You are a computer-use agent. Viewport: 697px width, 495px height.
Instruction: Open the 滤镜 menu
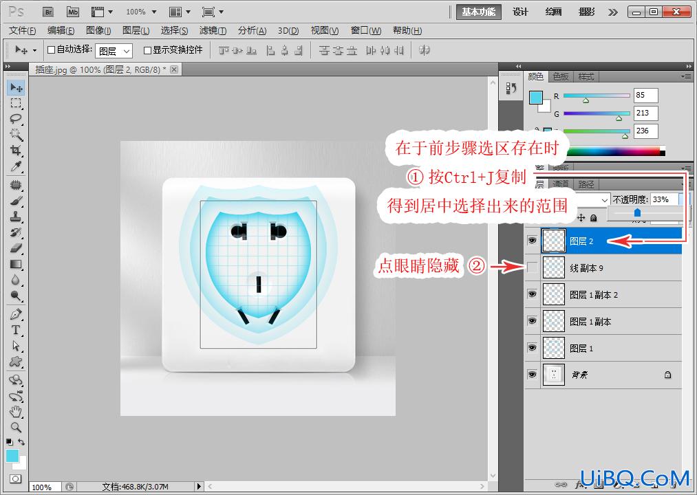pos(213,30)
